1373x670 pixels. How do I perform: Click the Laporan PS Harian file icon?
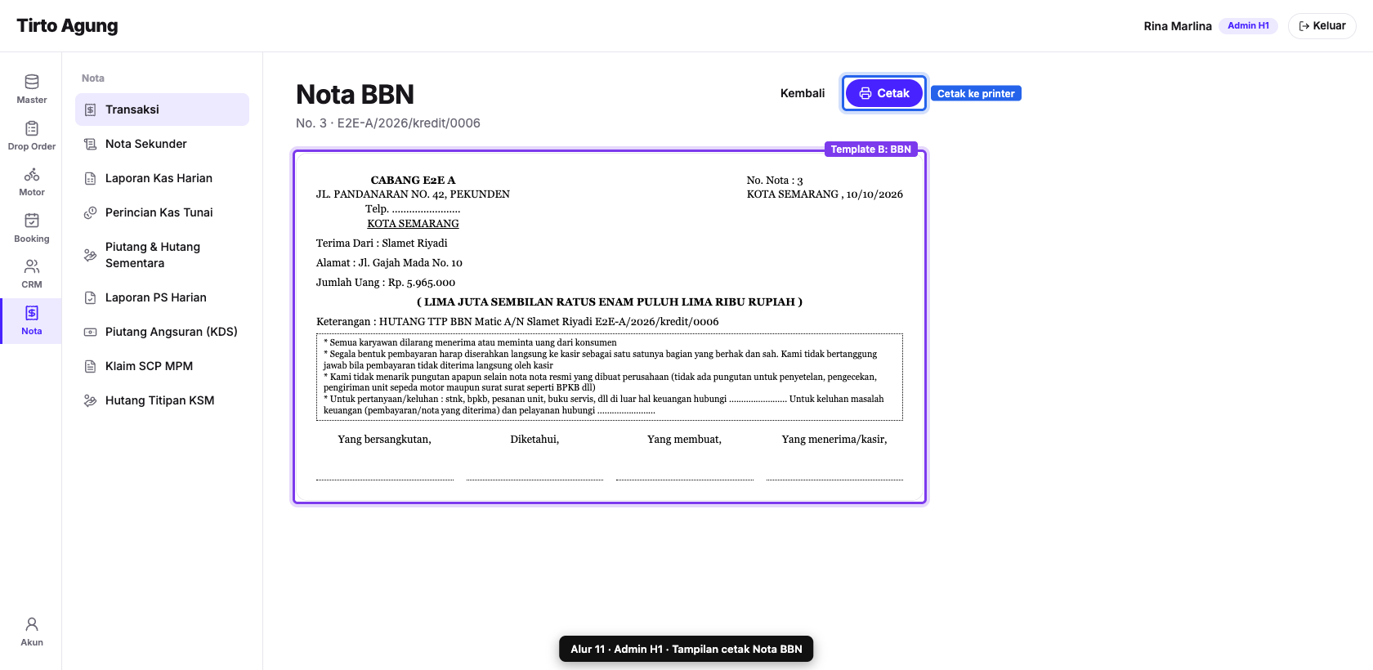(91, 297)
